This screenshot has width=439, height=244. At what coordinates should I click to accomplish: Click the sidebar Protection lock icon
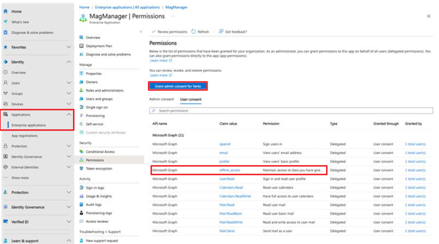(x=5, y=146)
